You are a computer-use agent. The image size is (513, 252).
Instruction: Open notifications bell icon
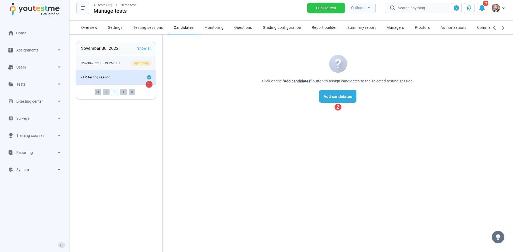click(482, 8)
